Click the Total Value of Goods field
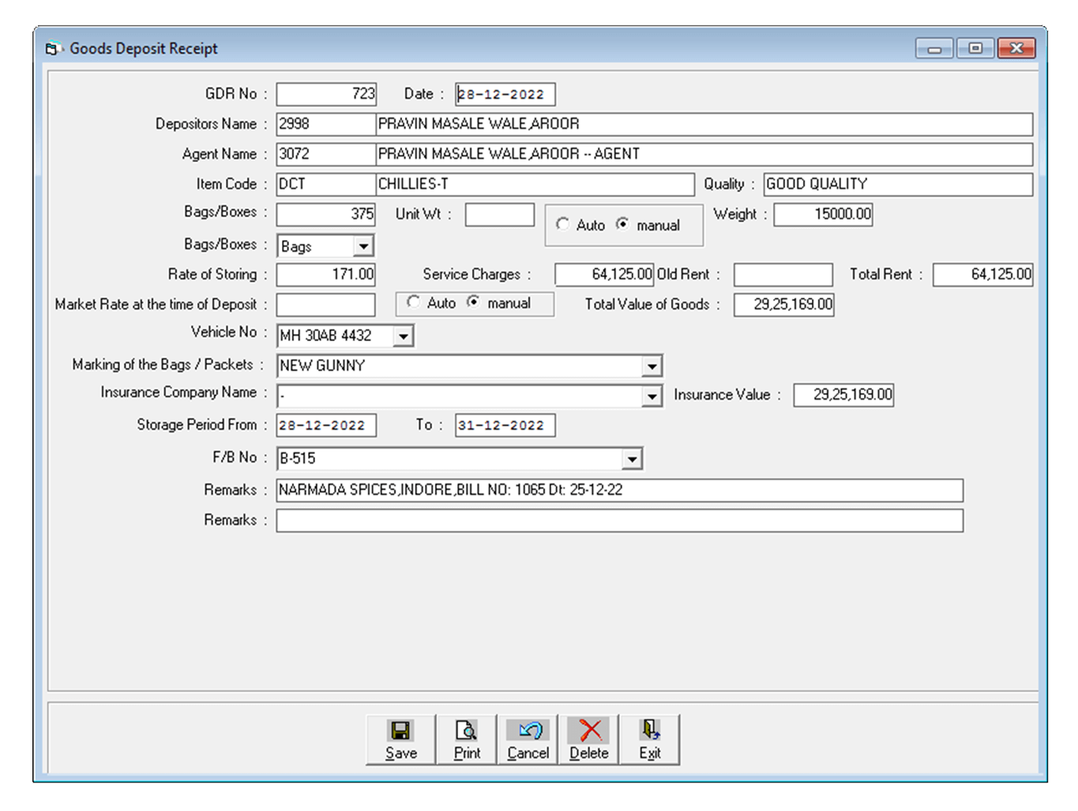The width and height of the screenshot is (1078, 811). click(783, 304)
